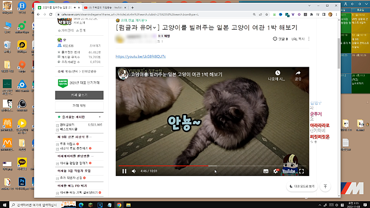This screenshot has height=208, width=370.
Task: Enter fullscreen mode on the video
Action: 302,171
